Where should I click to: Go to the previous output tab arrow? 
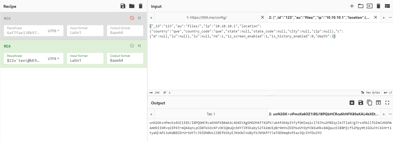coord(151,114)
